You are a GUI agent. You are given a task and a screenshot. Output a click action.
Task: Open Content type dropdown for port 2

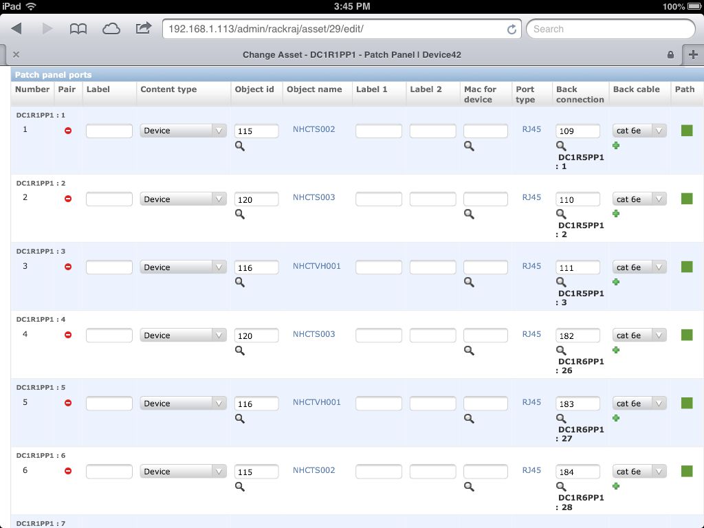click(x=183, y=199)
